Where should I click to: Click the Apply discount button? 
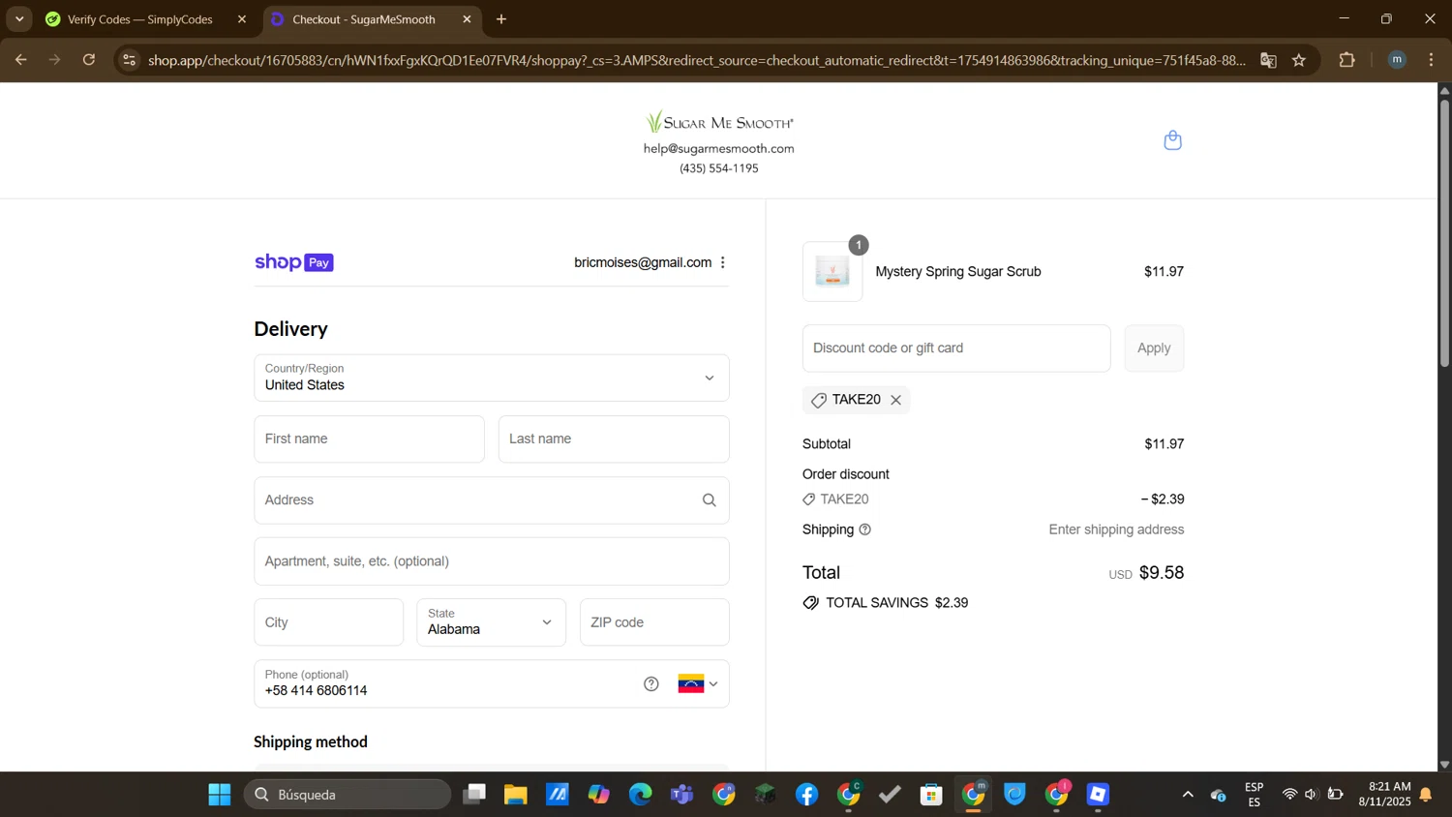click(1154, 348)
